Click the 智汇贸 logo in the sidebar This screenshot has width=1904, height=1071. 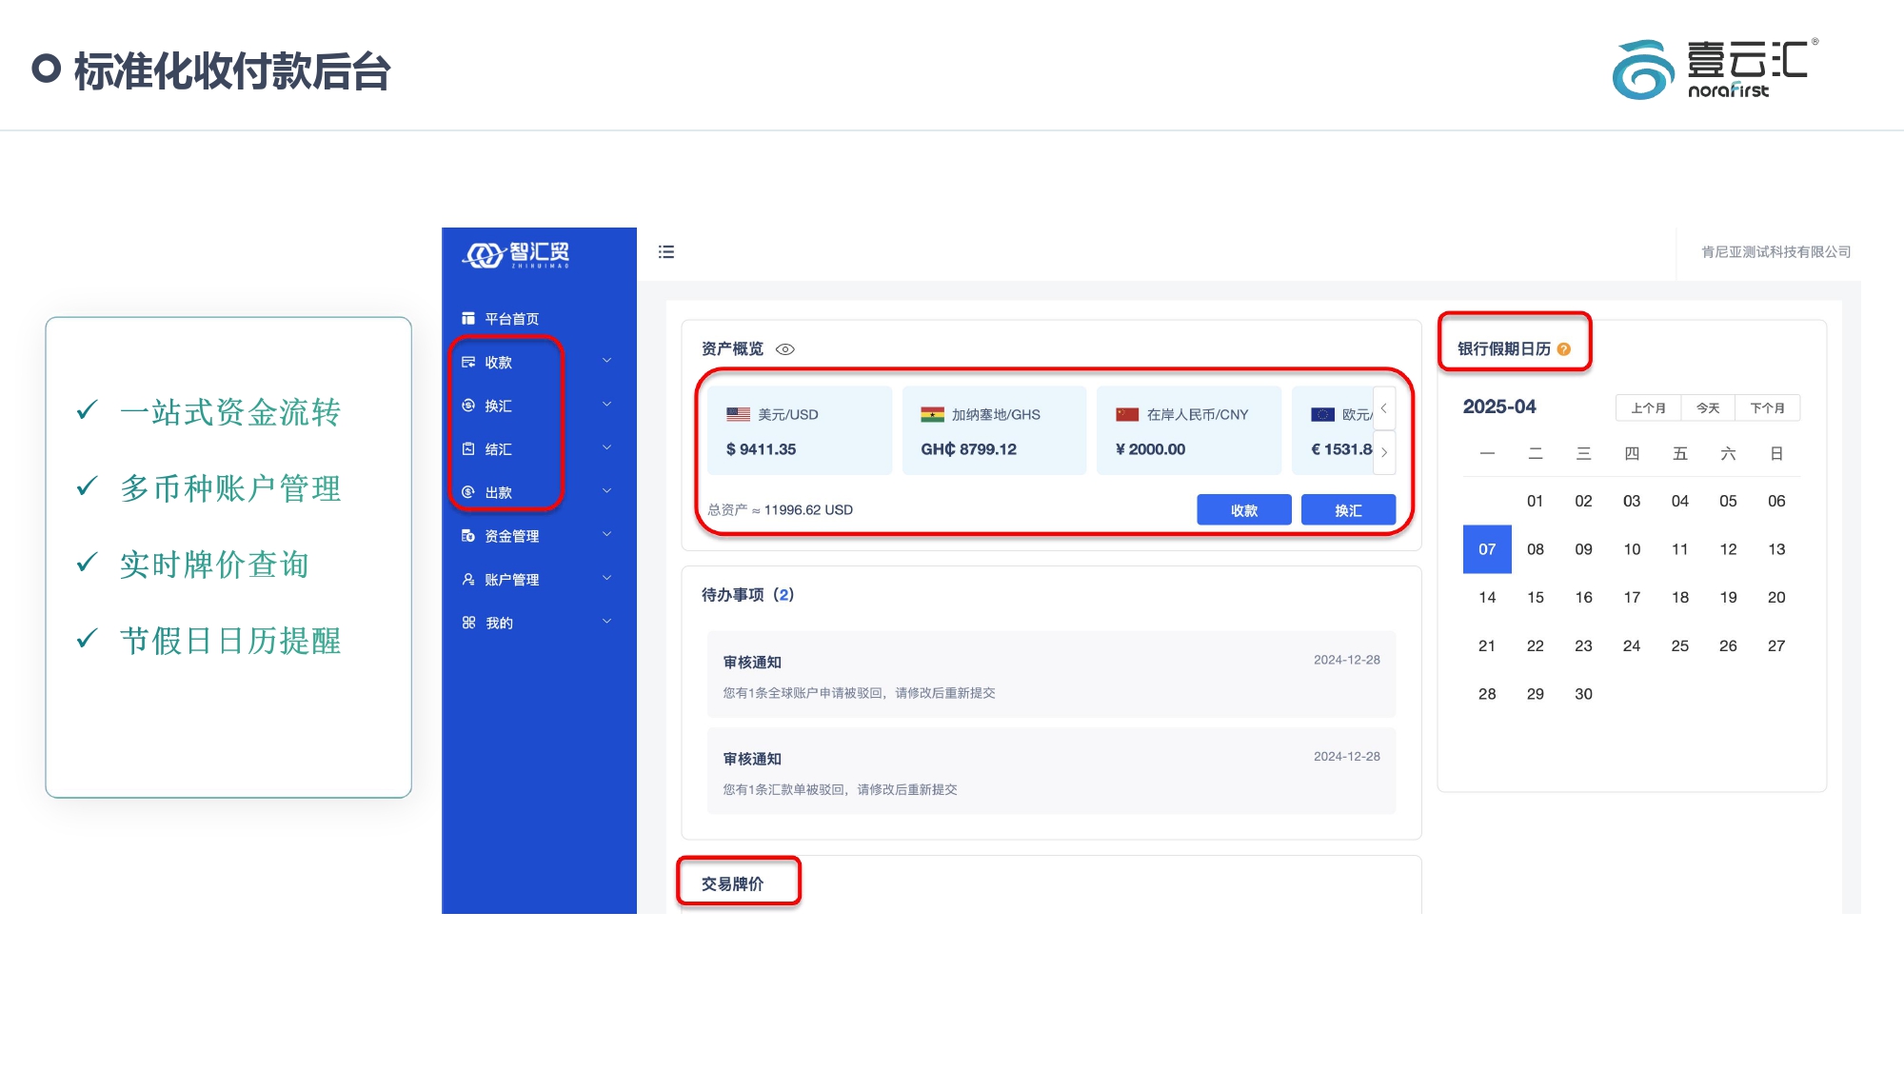(x=517, y=254)
